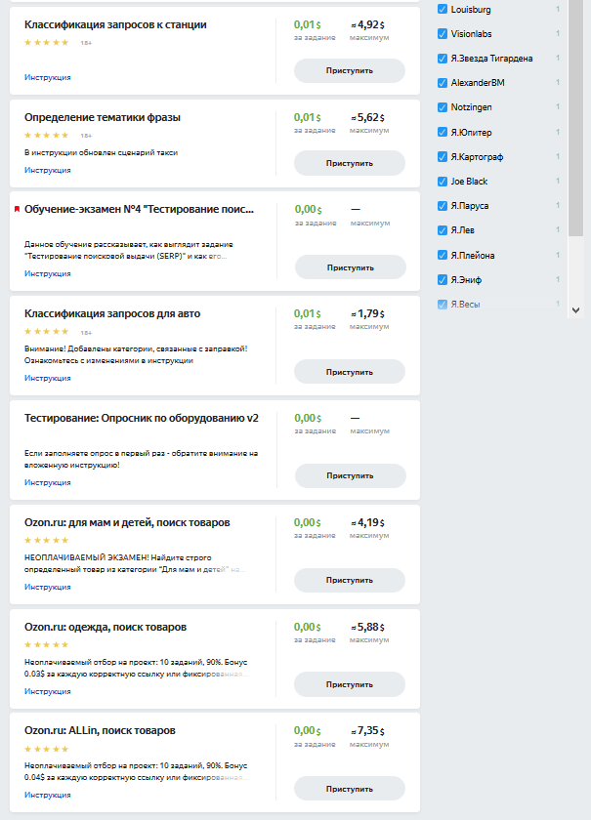The width and height of the screenshot is (591, 820).
Task: Click the red bookmark flag on Обучение-экзамен №4
Action: (17, 209)
